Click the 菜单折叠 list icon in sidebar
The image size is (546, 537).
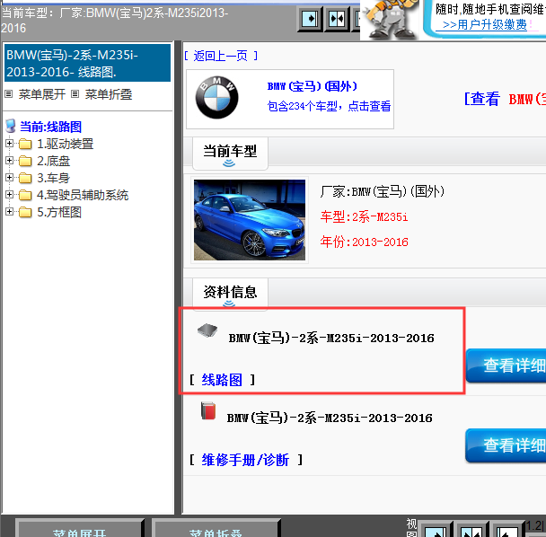click(x=75, y=94)
